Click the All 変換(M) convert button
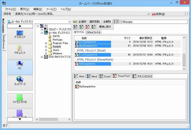This screenshot has height=130, width=191. pyautogui.click(x=168, y=14)
